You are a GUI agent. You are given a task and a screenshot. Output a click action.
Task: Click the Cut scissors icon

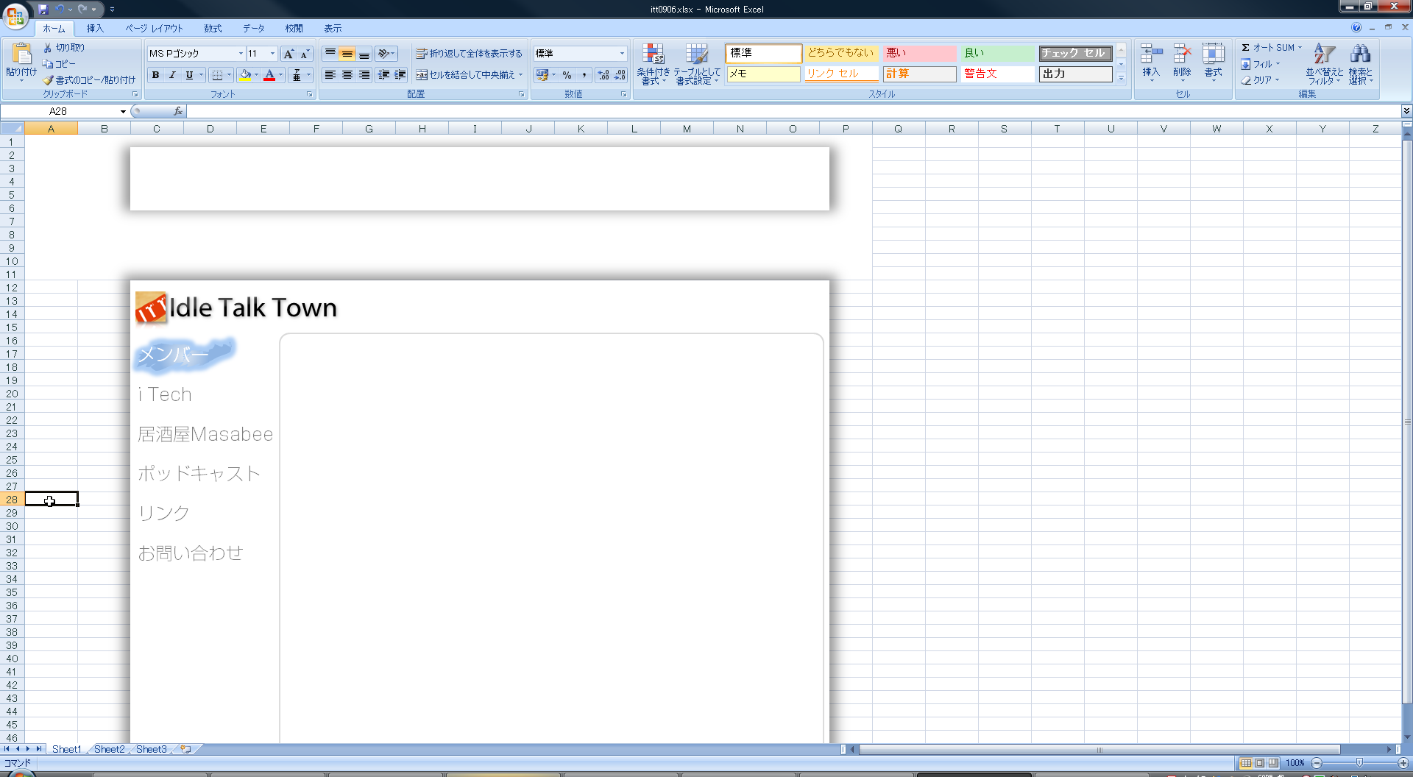48,47
